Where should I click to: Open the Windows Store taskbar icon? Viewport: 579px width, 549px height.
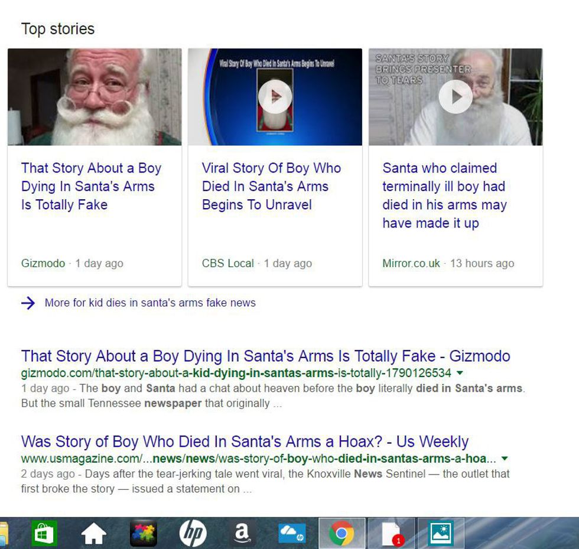[x=44, y=534]
